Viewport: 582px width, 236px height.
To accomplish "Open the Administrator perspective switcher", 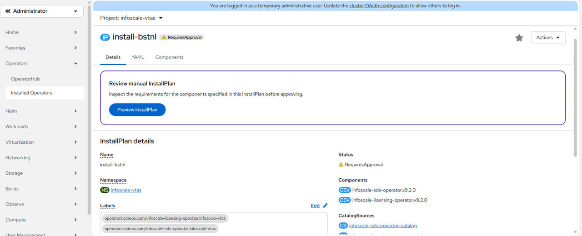I will click(42, 11).
